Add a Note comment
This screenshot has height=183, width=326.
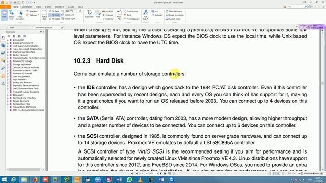click(98, 14)
